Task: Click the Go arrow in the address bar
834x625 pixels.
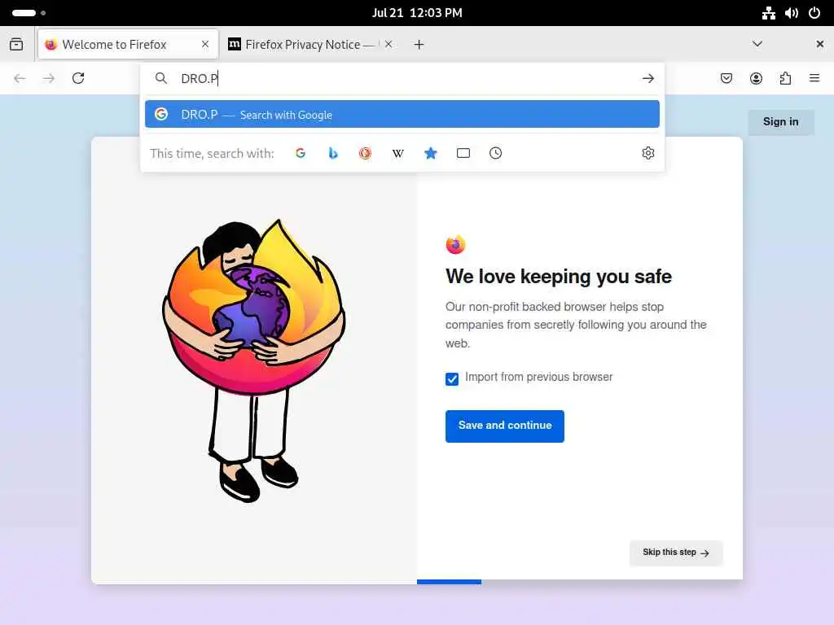Action: coord(647,79)
